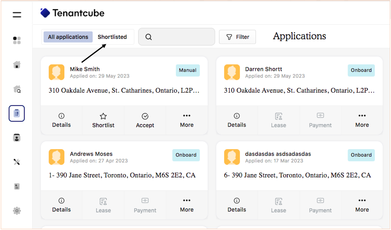Click the name Andrews Moses

[x=91, y=154]
